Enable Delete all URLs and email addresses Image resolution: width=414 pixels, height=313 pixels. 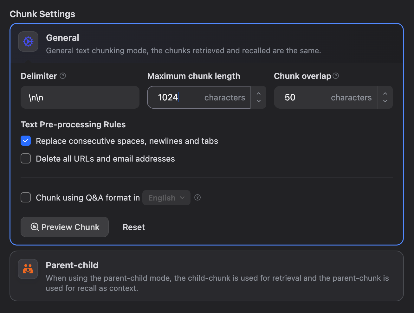(x=26, y=158)
